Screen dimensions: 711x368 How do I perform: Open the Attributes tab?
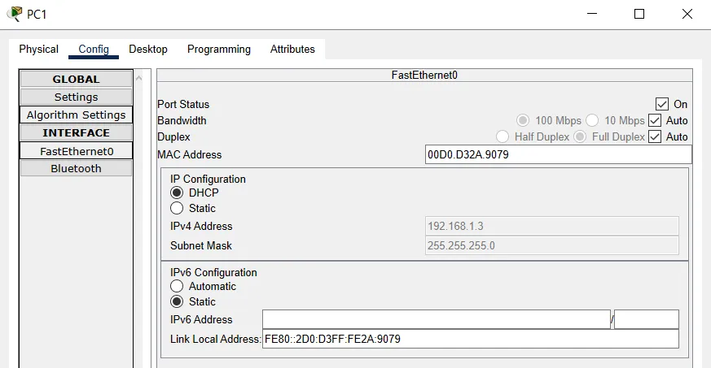tap(292, 49)
